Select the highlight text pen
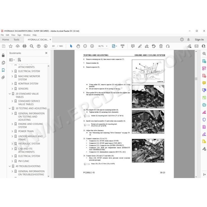The width and height of the screenshot is (207, 207). tap(140, 46)
